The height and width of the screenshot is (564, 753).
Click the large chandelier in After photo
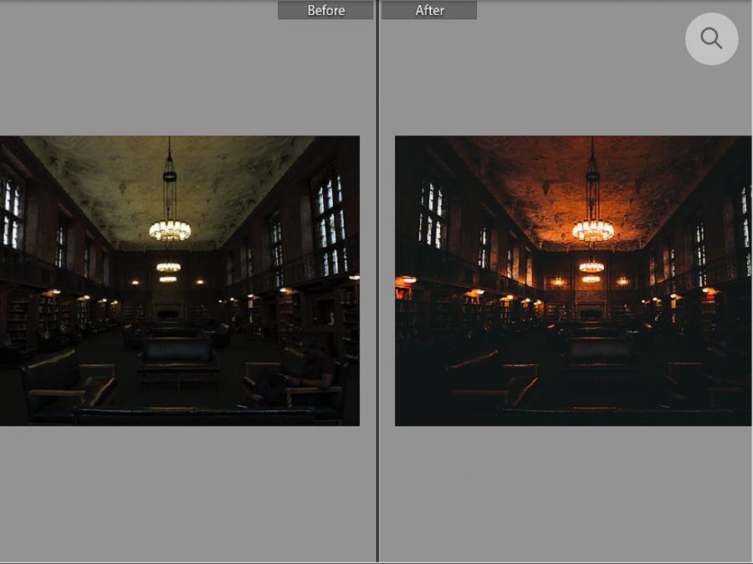point(593,228)
